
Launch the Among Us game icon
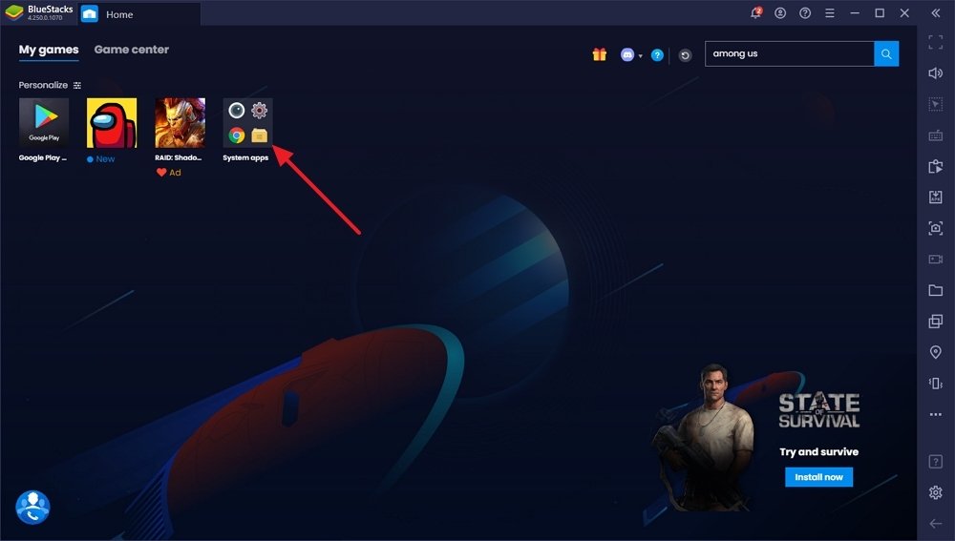click(112, 123)
